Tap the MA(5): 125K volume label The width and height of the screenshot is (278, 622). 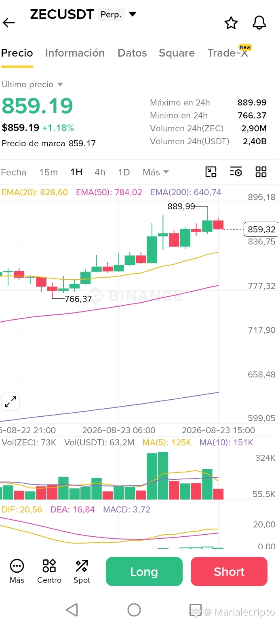[167, 443]
